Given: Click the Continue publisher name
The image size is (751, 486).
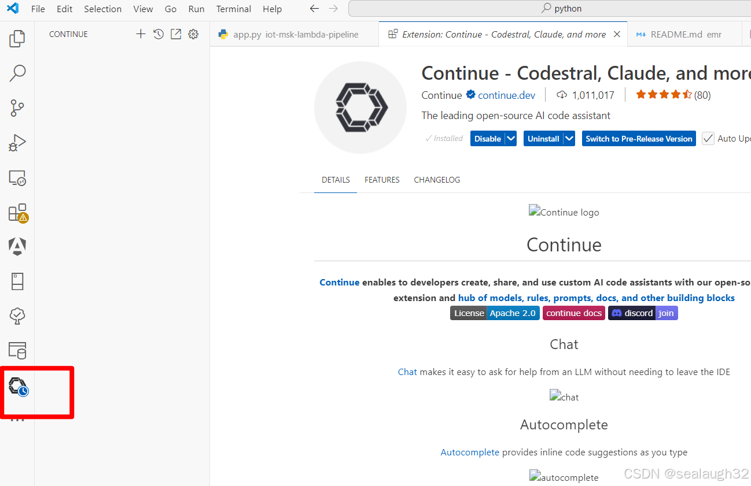Looking at the screenshot, I should click(x=441, y=95).
